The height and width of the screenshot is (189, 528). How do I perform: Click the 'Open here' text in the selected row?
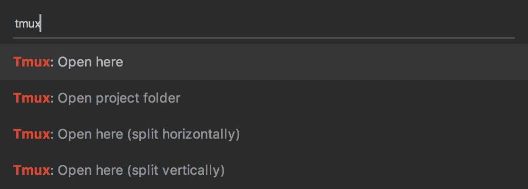click(x=90, y=62)
